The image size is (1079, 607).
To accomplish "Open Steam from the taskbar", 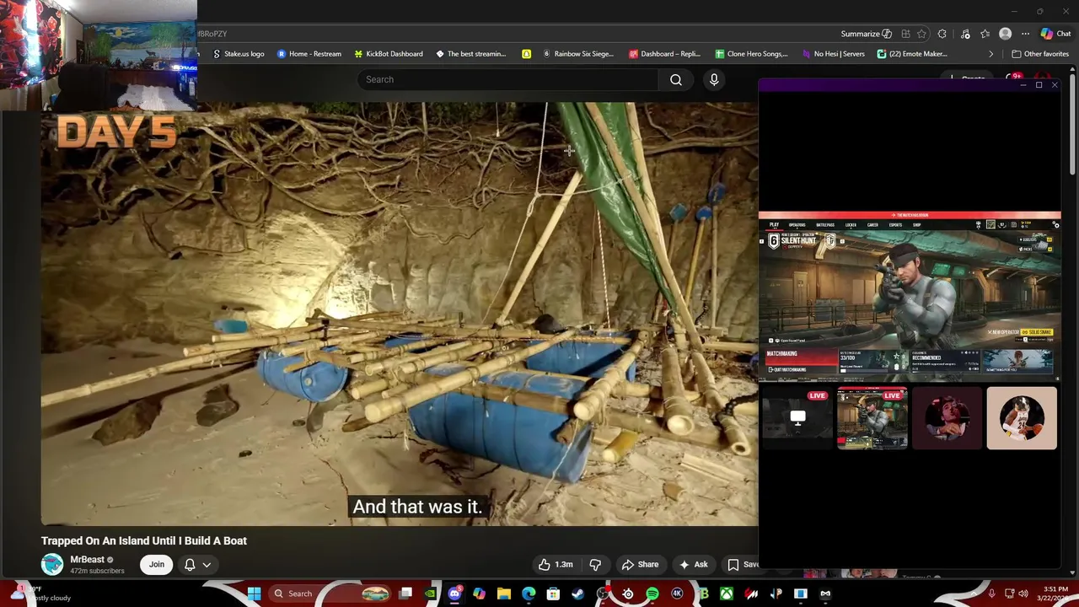I will (x=577, y=594).
